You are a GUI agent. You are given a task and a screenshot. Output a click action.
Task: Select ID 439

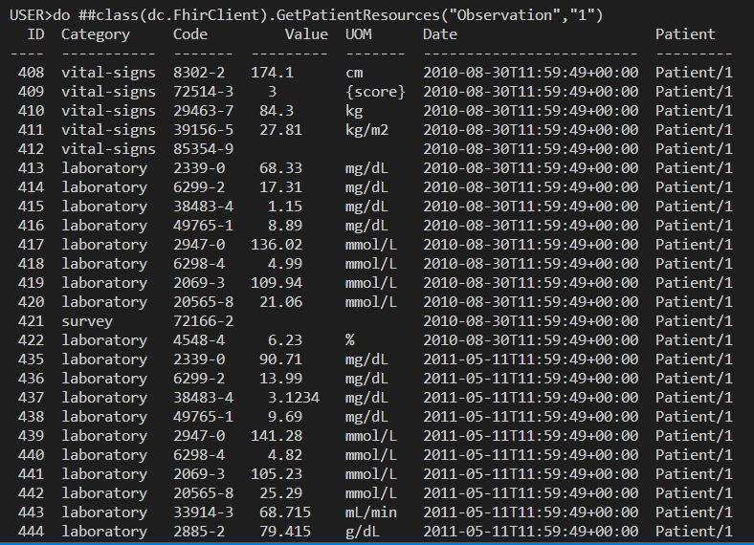[x=32, y=436]
